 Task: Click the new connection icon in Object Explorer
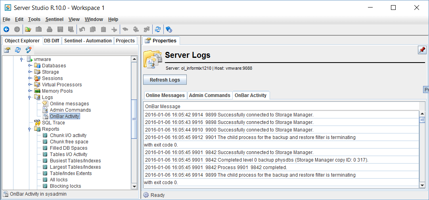[29, 50]
